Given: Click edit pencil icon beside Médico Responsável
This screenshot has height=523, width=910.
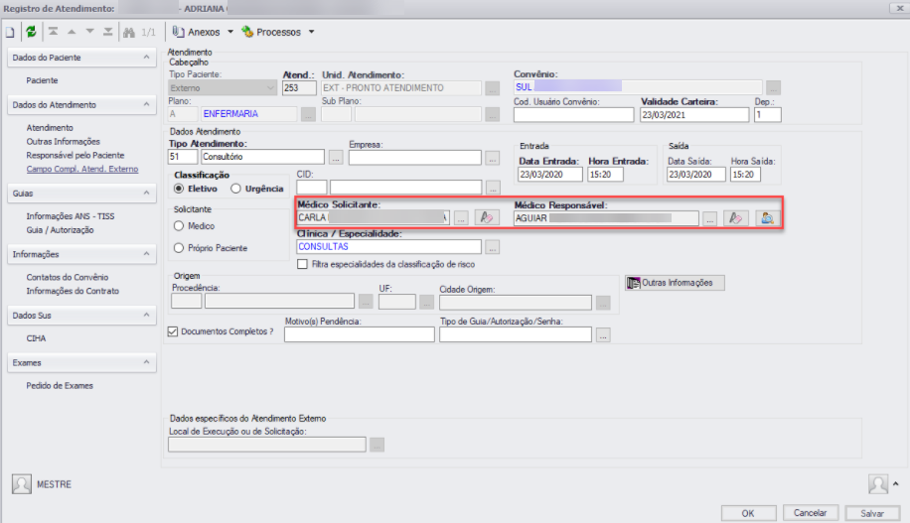Looking at the screenshot, I should coord(736,218).
